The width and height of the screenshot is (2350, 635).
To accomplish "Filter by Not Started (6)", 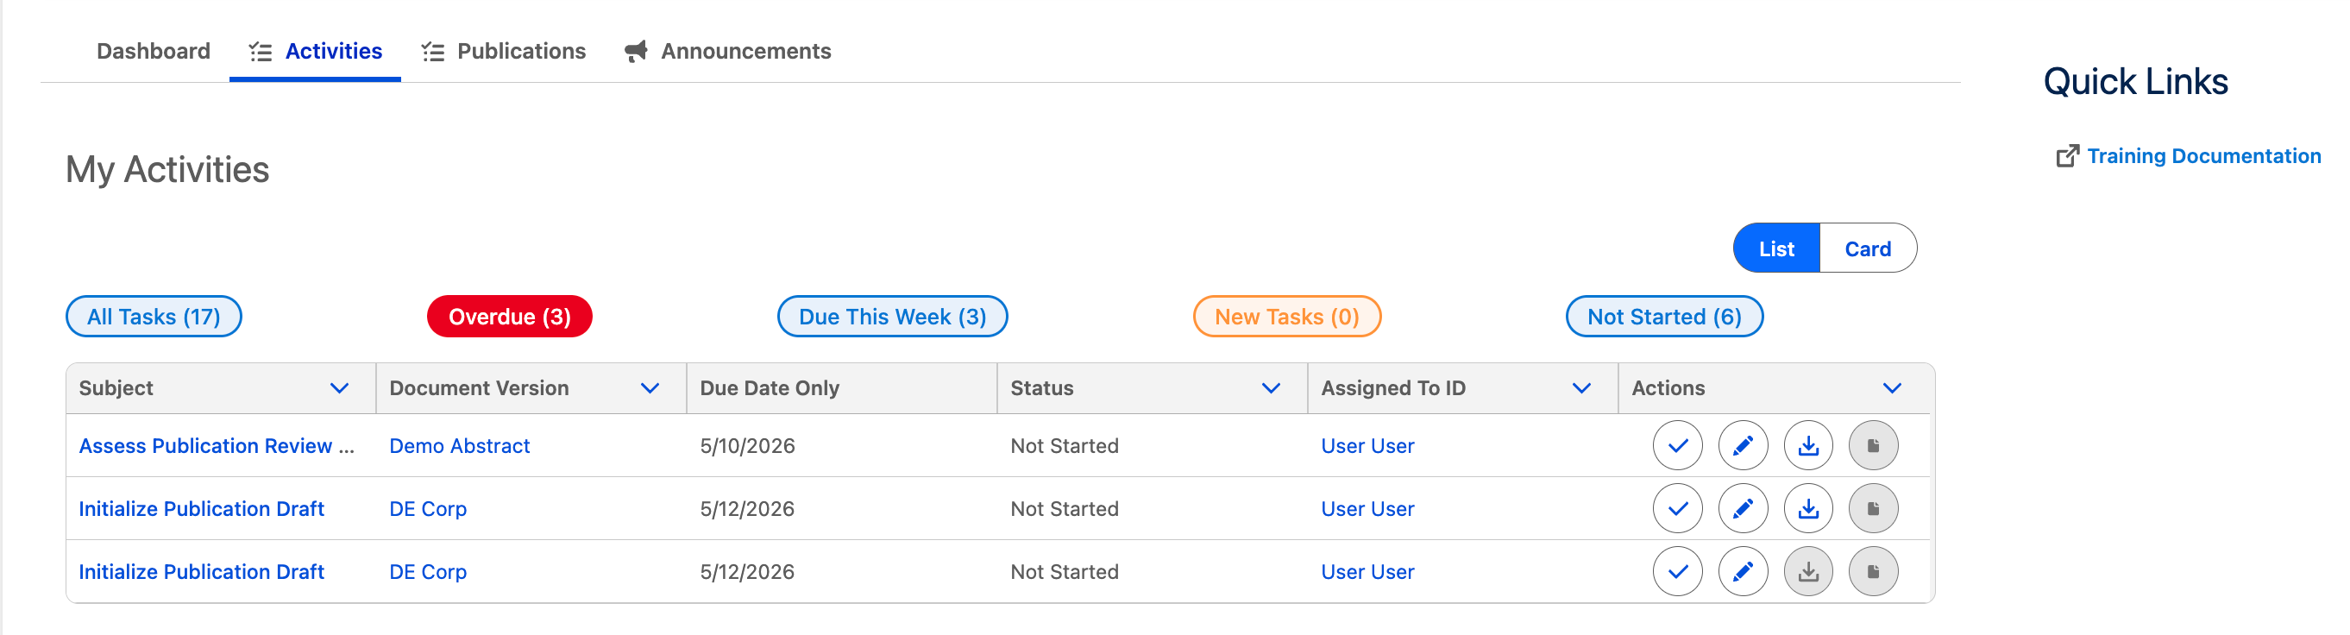I will 1664,317.
